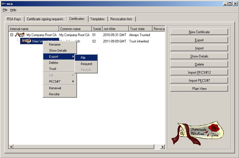Choose File from the Export submenu
Viewport: 239px width, 158px height.
click(x=86, y=58)
